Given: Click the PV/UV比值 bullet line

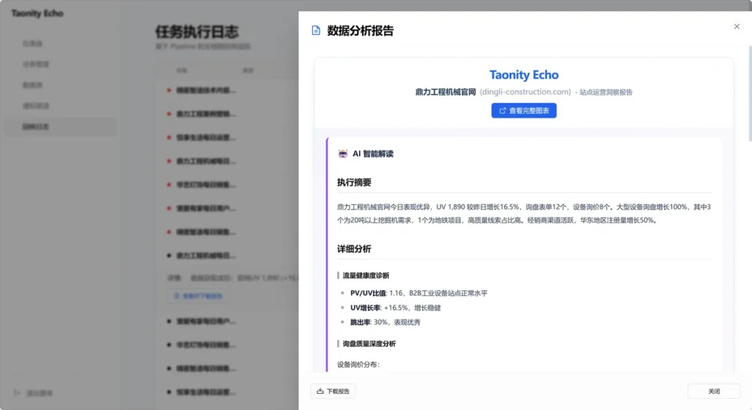Looking at the screenshot, I should point(419,293).
